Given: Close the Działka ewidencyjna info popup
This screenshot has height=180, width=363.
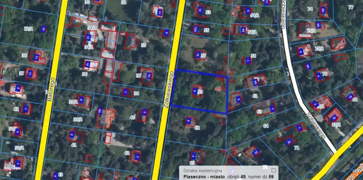Looking at the screenshot, I should pyautogui.click(x=273, y=170).
